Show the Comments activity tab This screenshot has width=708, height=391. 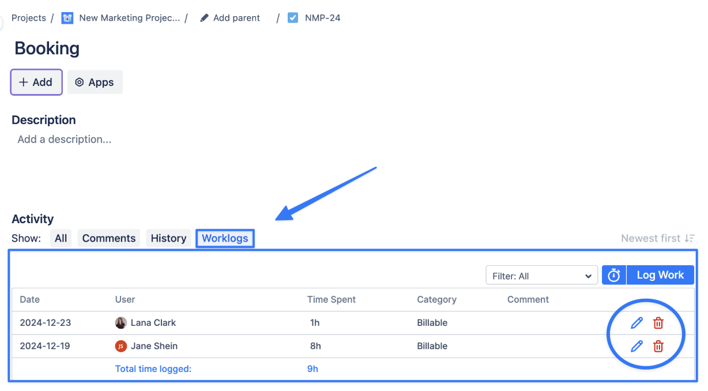click(109, 238)
